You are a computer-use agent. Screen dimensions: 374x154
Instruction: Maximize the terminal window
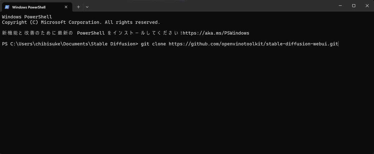point(353,6)
